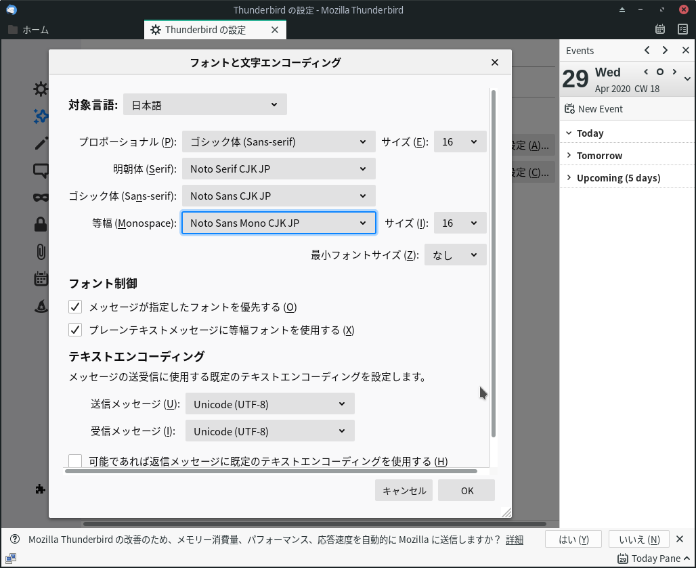The width and height of the screenshot is (696, 568).
Task: Switch to the Calendar tab icon in tab bar
Action: click(660, 29)
